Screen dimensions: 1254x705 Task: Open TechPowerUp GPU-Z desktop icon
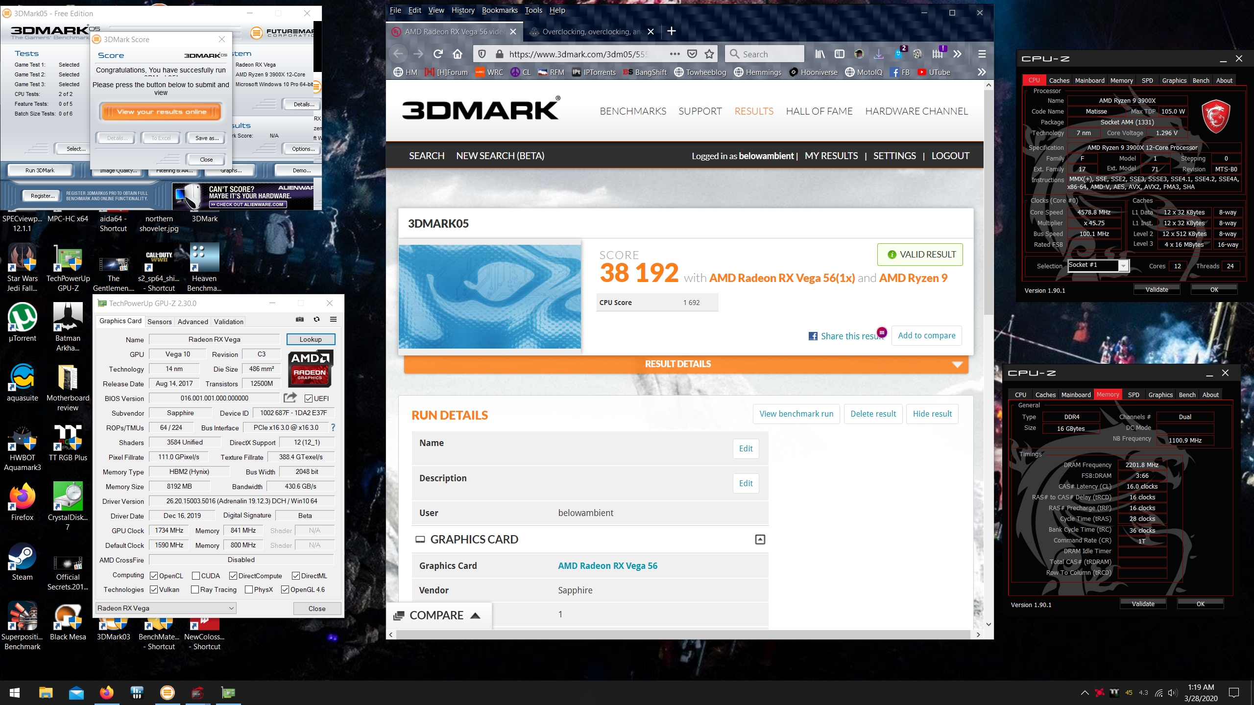point(68,268)
